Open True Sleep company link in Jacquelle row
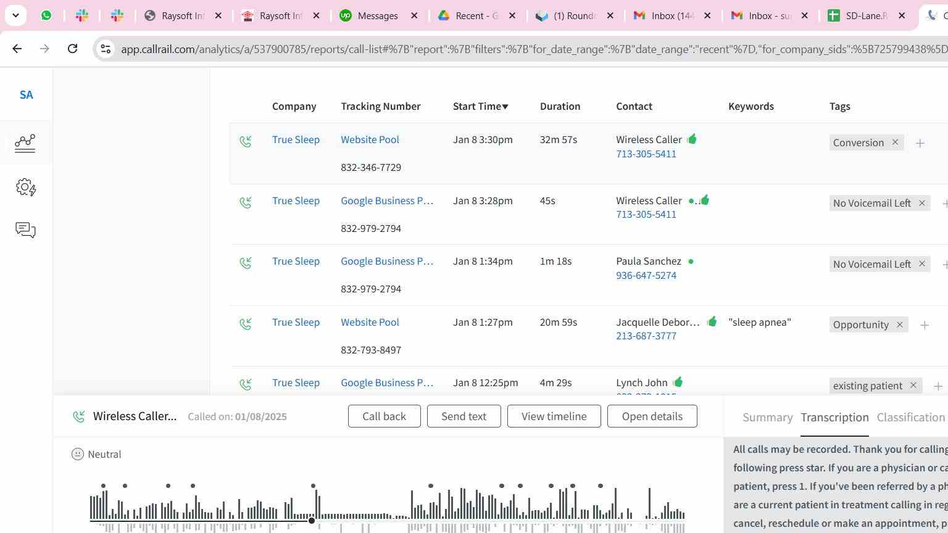This screenshot has width=948, height=533. pyautogui.click(x=296, y=322)
